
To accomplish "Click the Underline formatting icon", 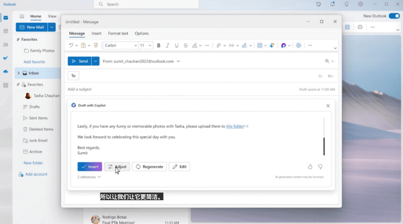I will coord(177,46).
